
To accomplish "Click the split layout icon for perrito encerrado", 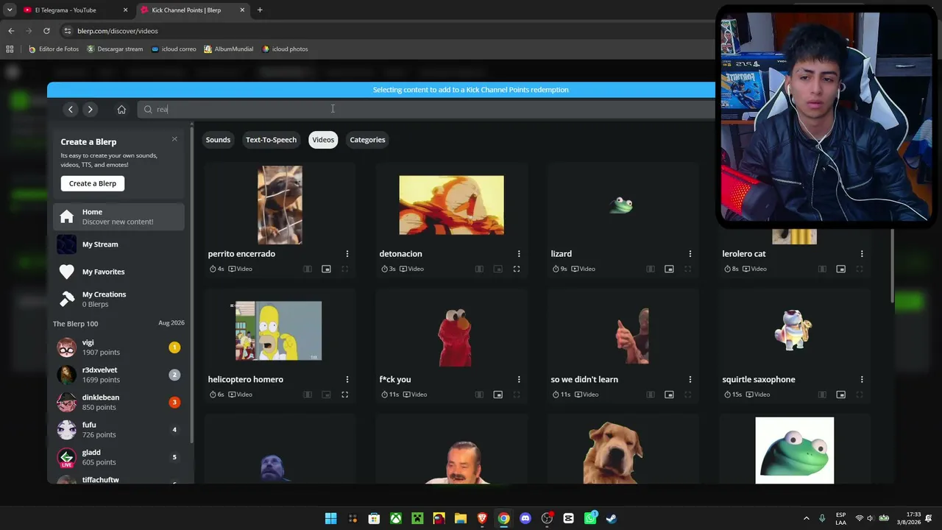I will [308, 269].
